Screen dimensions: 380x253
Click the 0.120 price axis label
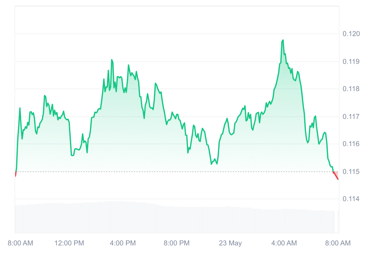pos(351,34)
